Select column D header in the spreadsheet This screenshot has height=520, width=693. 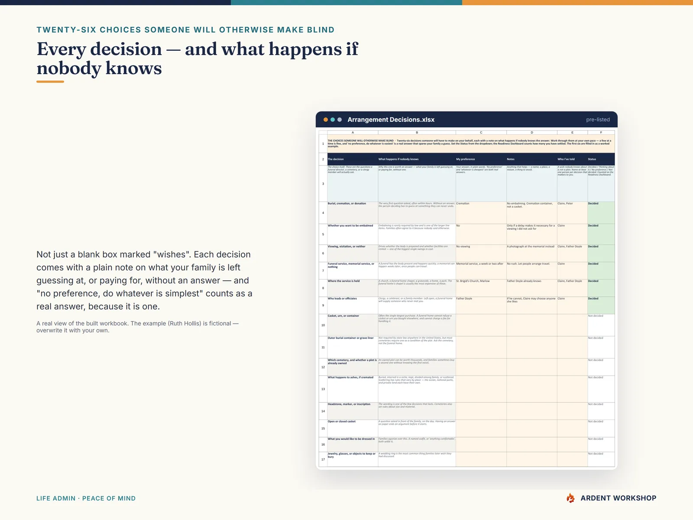point(532,133)
